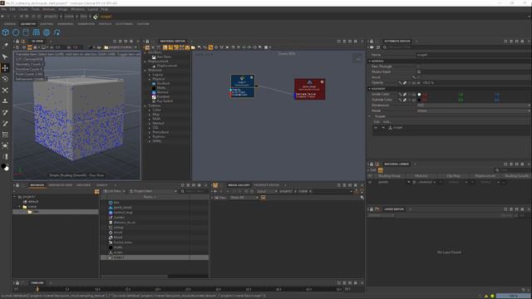
Task: Open the Mode dropdown in Attribute Editor
Action: [x=473, y=110]
